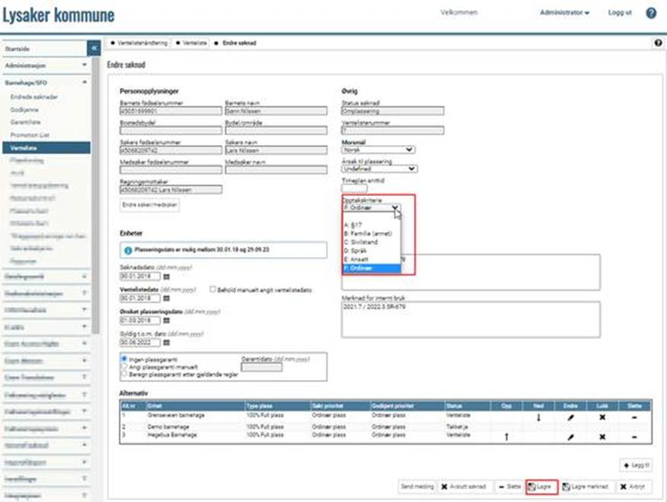This screenshot has height=502, width=667.
Task: Switch to the Venteliste breadcrumb tab
Action: (193, 43)
